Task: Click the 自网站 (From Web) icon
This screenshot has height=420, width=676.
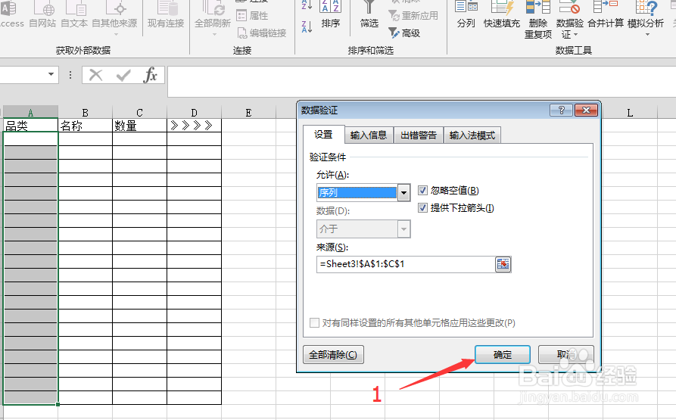Action: 42,14
